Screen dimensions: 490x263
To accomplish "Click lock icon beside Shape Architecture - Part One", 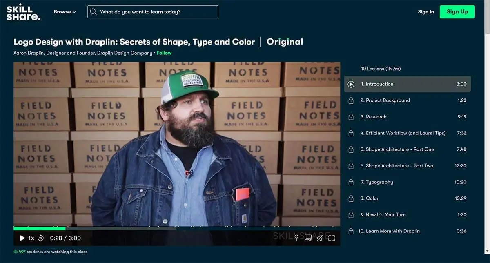I will coord(351,149).
